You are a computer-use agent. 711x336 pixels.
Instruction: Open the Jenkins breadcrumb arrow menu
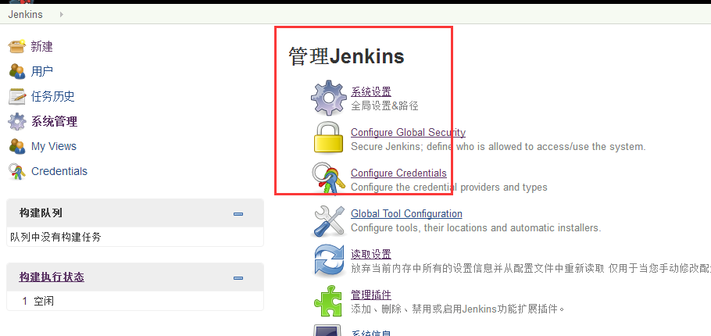click(61, 15)
